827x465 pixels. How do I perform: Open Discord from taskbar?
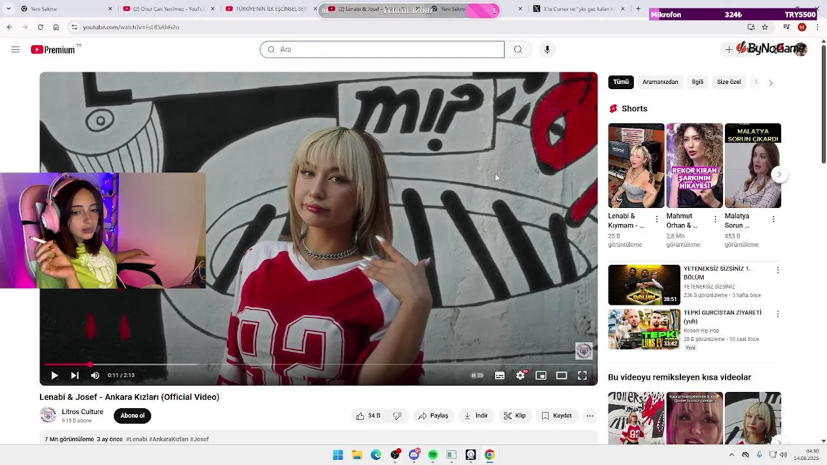[414, 455]
